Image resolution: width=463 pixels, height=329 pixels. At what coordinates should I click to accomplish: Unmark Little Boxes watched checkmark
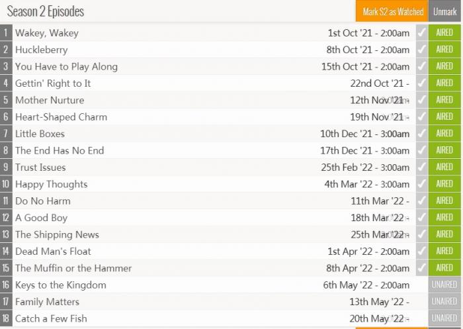[x=421, y=134]
